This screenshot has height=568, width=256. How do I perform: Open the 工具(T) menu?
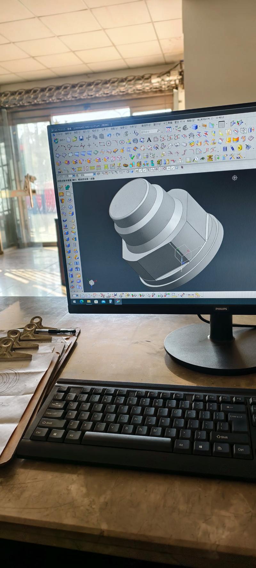105,130
